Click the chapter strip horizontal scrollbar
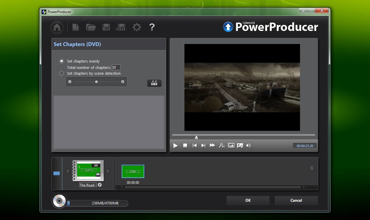The height and width of the screenshot is (220, 370). tap(212, 187)
